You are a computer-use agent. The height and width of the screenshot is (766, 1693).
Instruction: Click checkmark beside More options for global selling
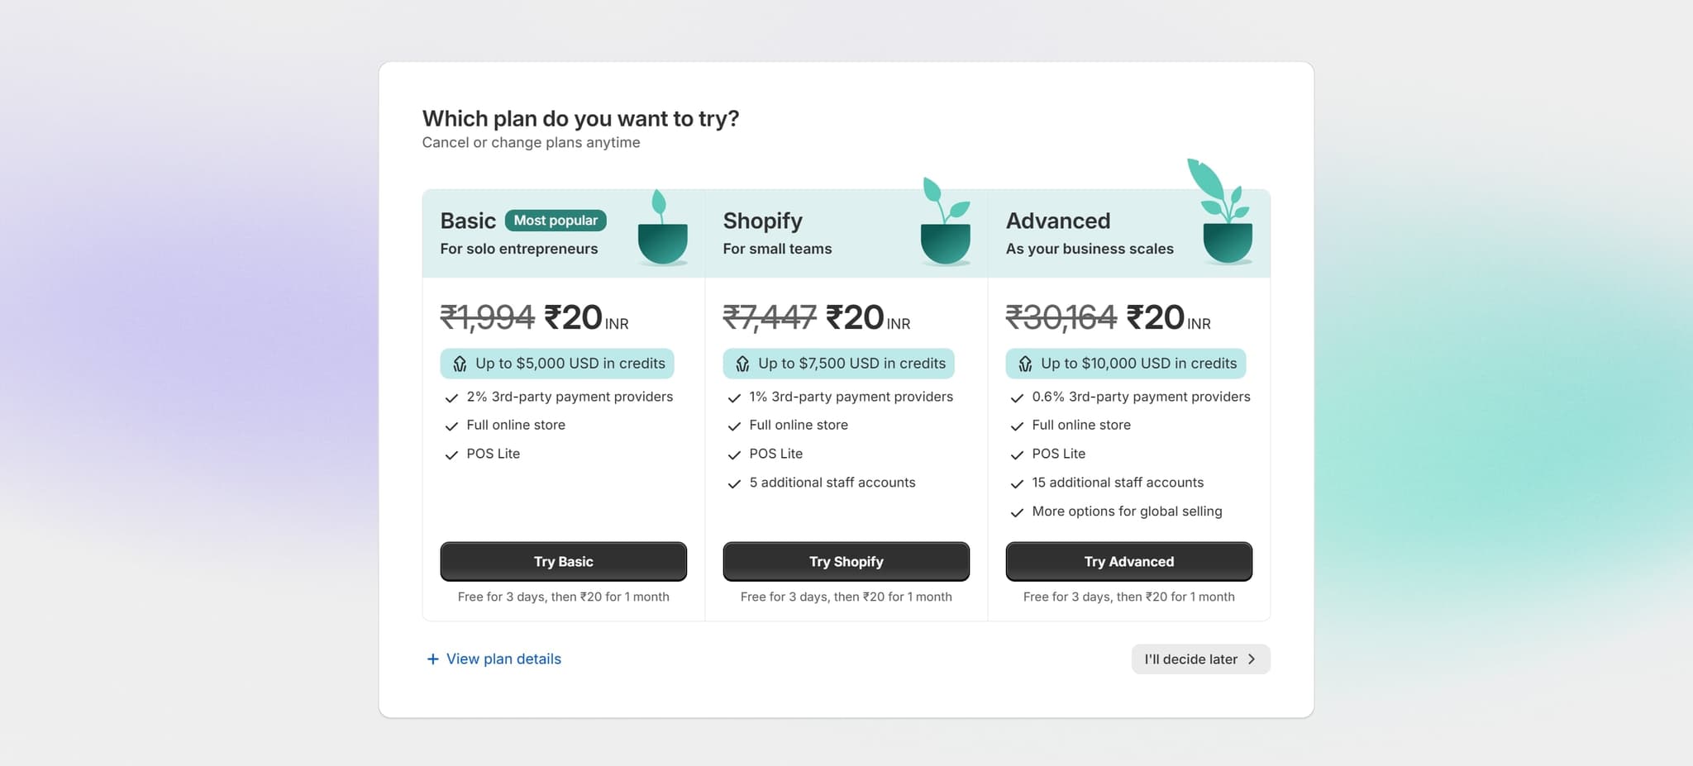point(1017,513)
